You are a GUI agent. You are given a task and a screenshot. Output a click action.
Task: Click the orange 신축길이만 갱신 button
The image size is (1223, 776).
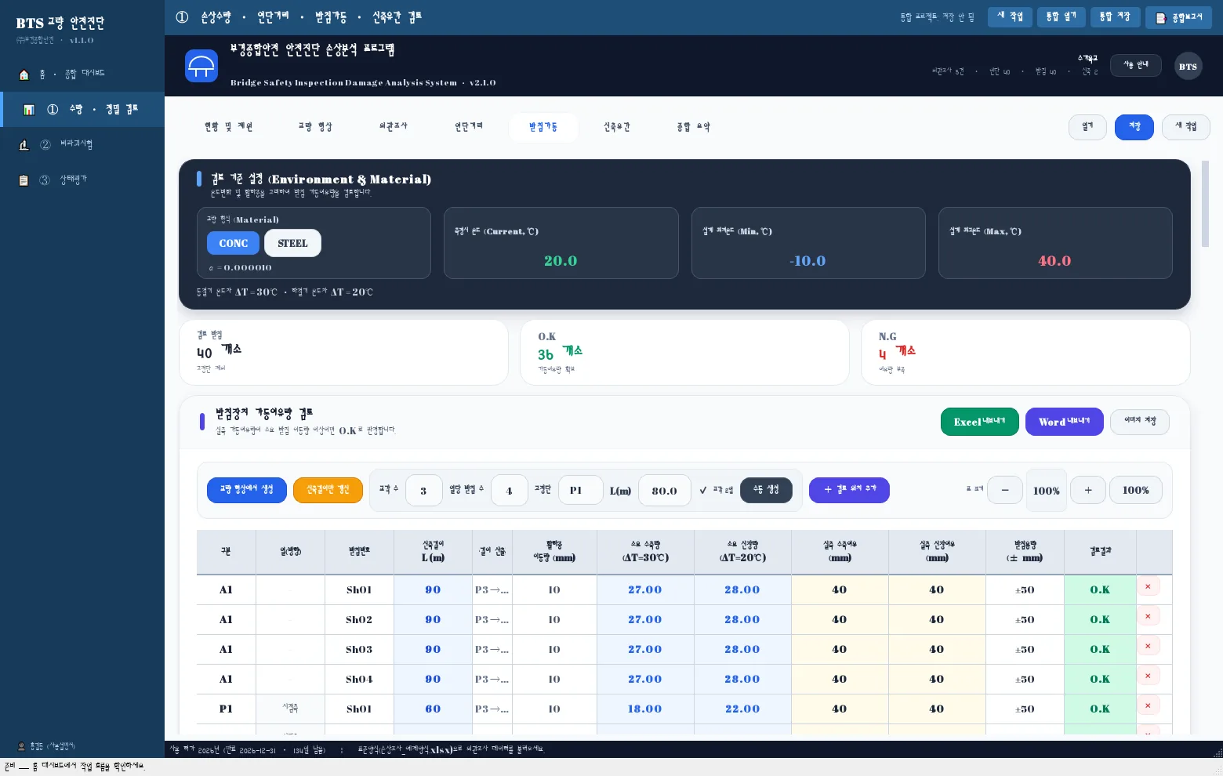(x=328, y=490)
